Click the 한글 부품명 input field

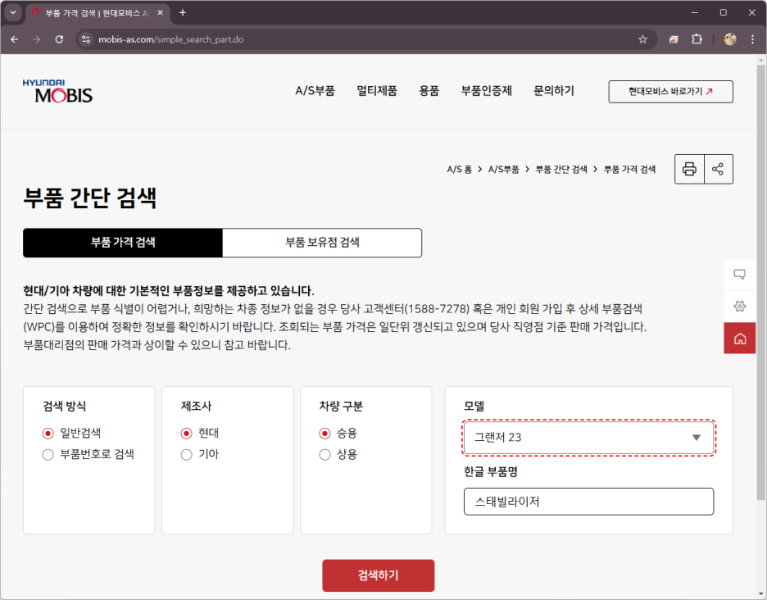tap(588, 502)
